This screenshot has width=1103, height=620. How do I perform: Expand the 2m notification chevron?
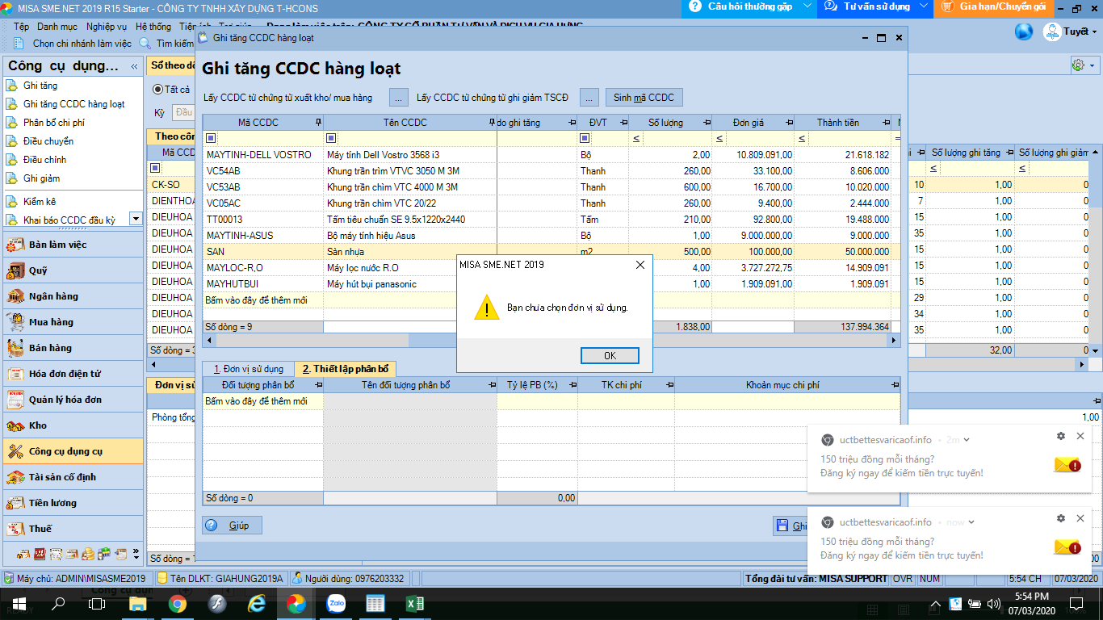tap(967, 440)
